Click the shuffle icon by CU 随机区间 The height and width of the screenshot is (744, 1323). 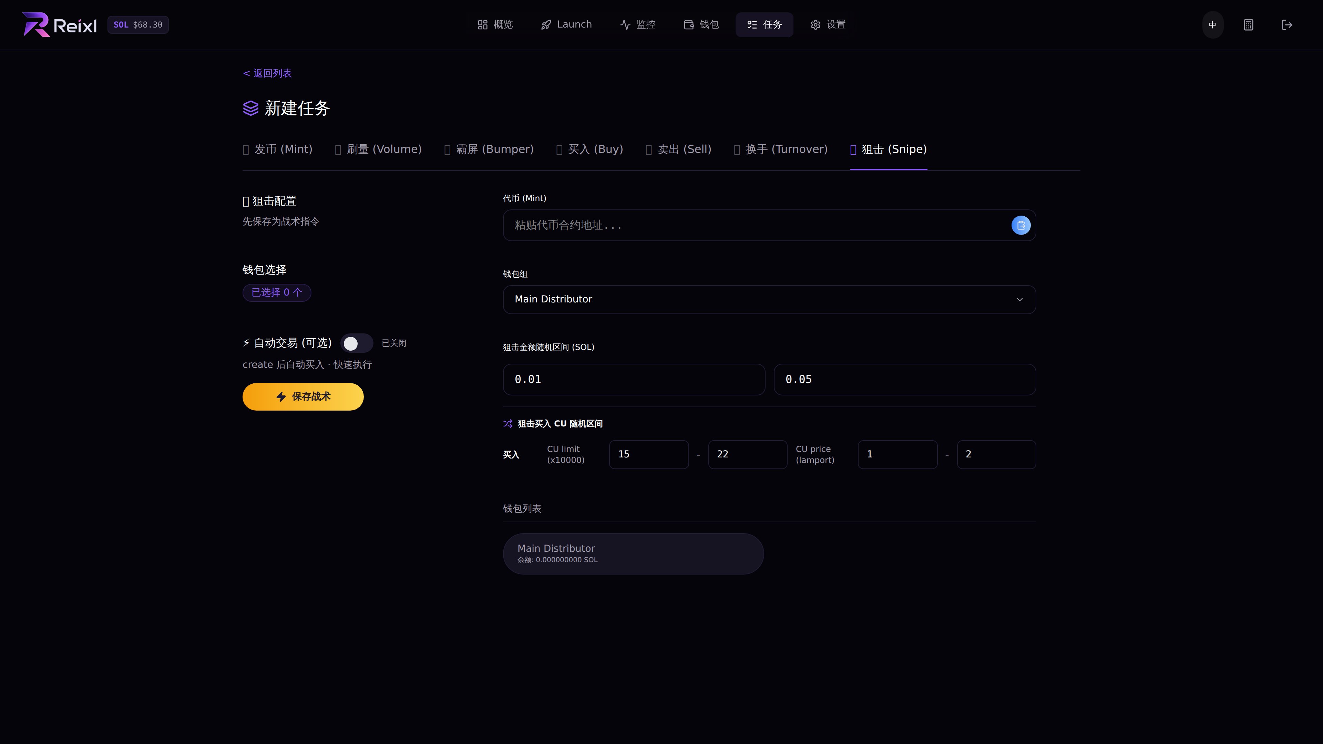click(x=508, y=424)
